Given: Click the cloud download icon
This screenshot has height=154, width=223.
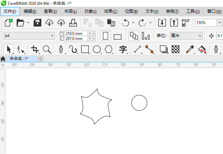Looking at the screenshot, I should (49, 23).
